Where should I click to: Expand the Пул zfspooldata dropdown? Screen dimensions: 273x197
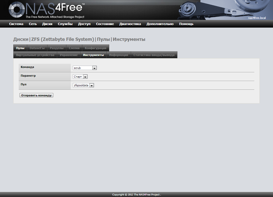[83, 85]
